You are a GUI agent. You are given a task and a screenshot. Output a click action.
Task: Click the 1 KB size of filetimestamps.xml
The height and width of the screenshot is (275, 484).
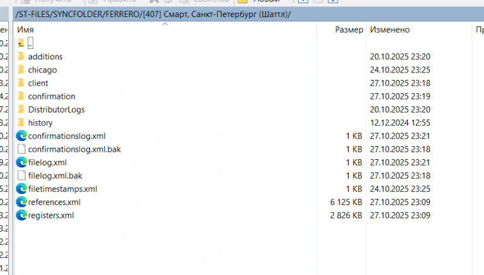pyautogui.click(x=354, y=189)
